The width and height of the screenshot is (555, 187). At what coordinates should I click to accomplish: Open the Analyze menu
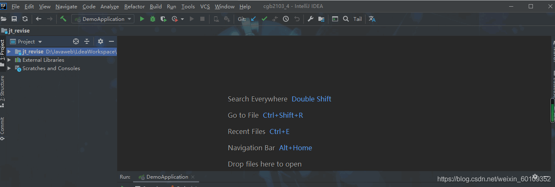[110, 7]
